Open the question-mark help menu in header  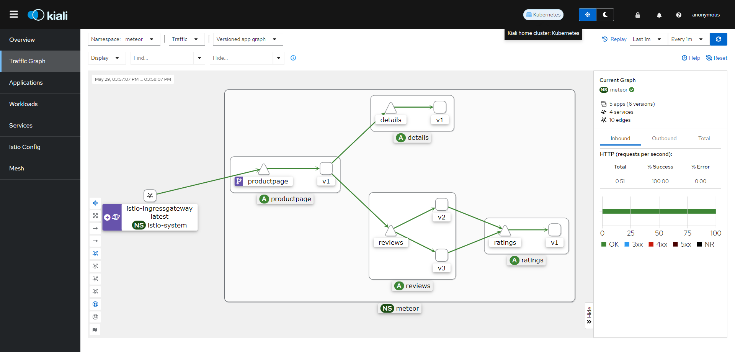pos(678,15)
